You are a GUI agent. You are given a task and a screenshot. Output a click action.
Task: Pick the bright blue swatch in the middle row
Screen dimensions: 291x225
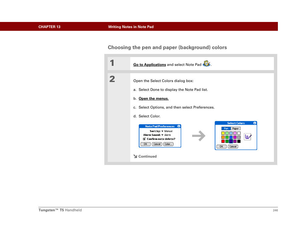(231, 137)
